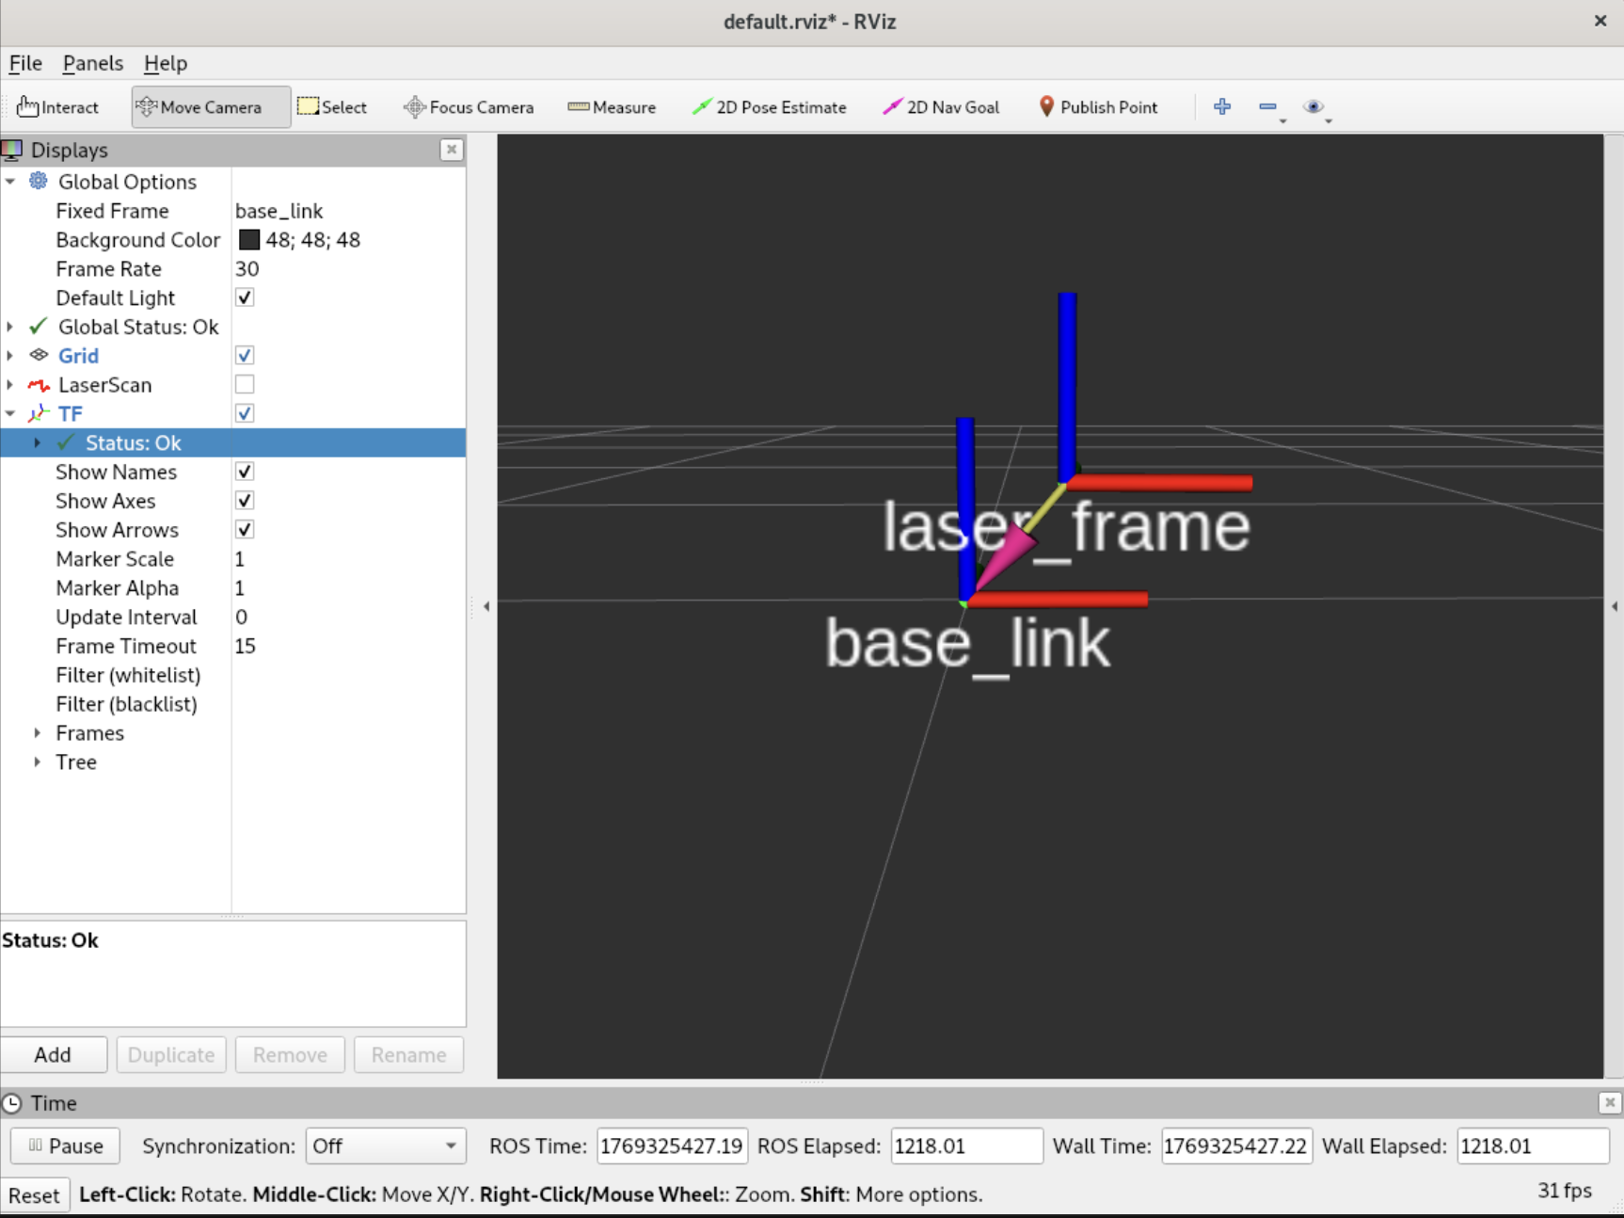Expand the Tree item under TF
Viewport: 1624px width, 1218px height.
pyautogui.click(x=37, y=762)
